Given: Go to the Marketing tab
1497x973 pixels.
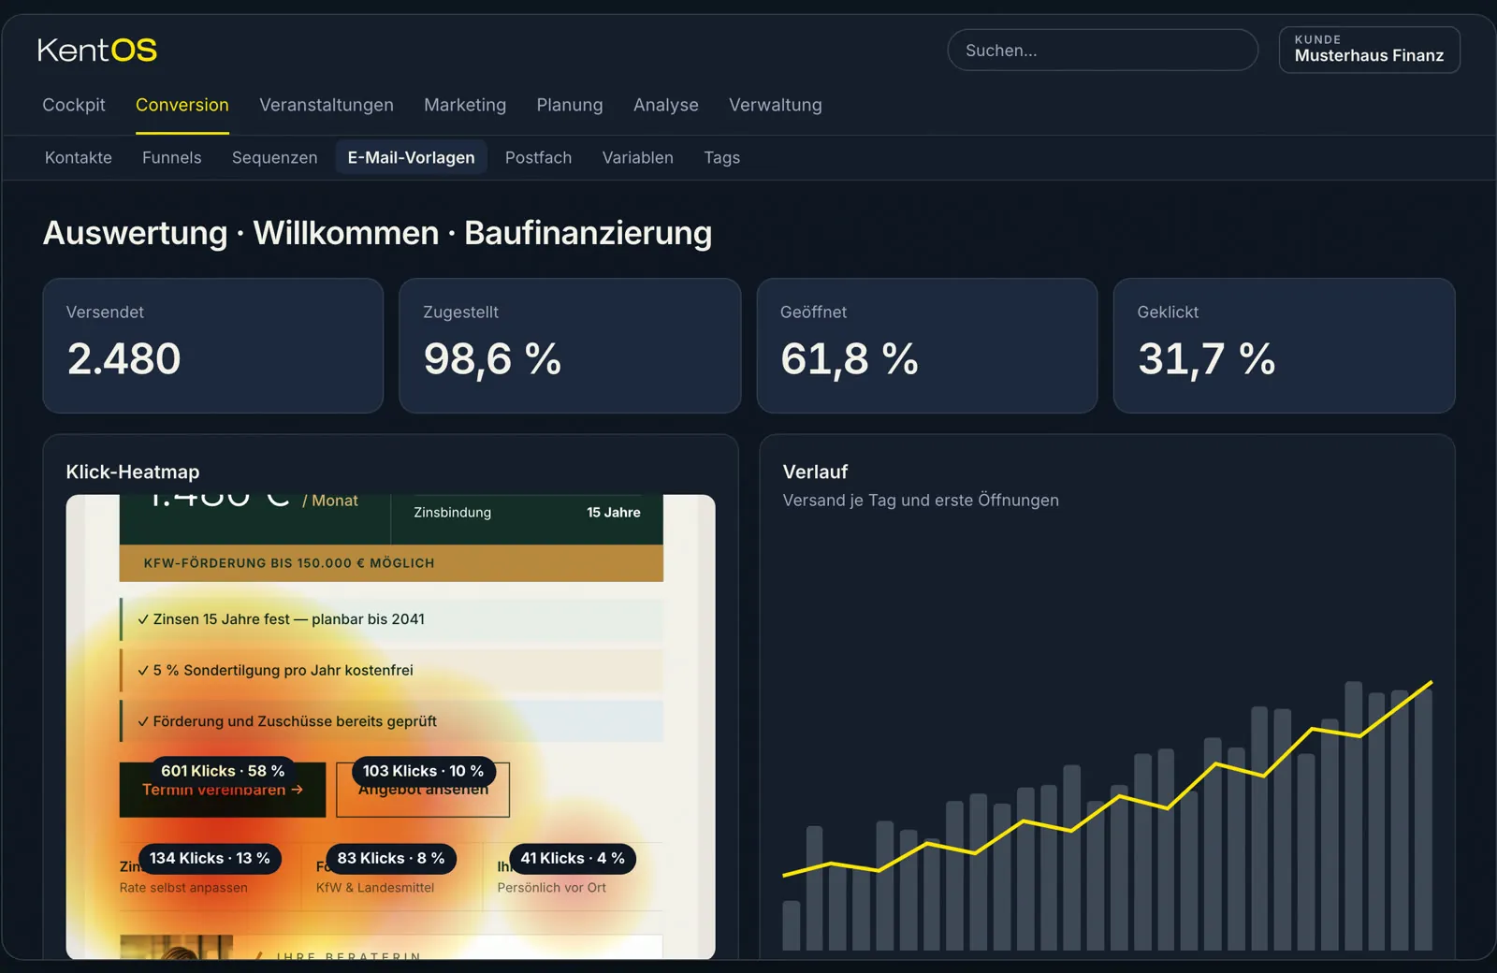Looking at the screenshot, I should [465, 105].
